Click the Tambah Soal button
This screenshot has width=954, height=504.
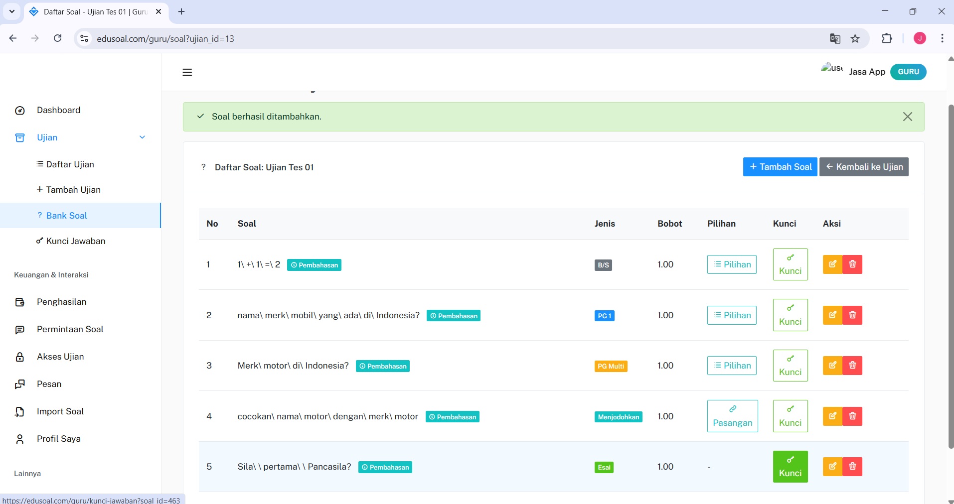point(780,167)
